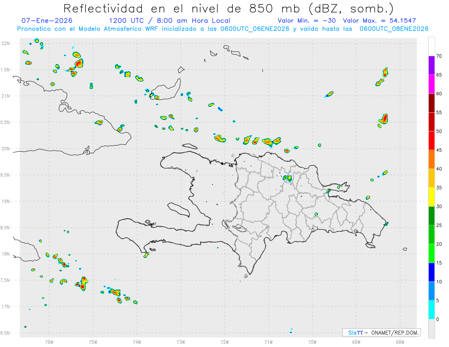
Task: Pick the orange 40–45 dBZ colorbar segment
Action: (x=431, y=159)
